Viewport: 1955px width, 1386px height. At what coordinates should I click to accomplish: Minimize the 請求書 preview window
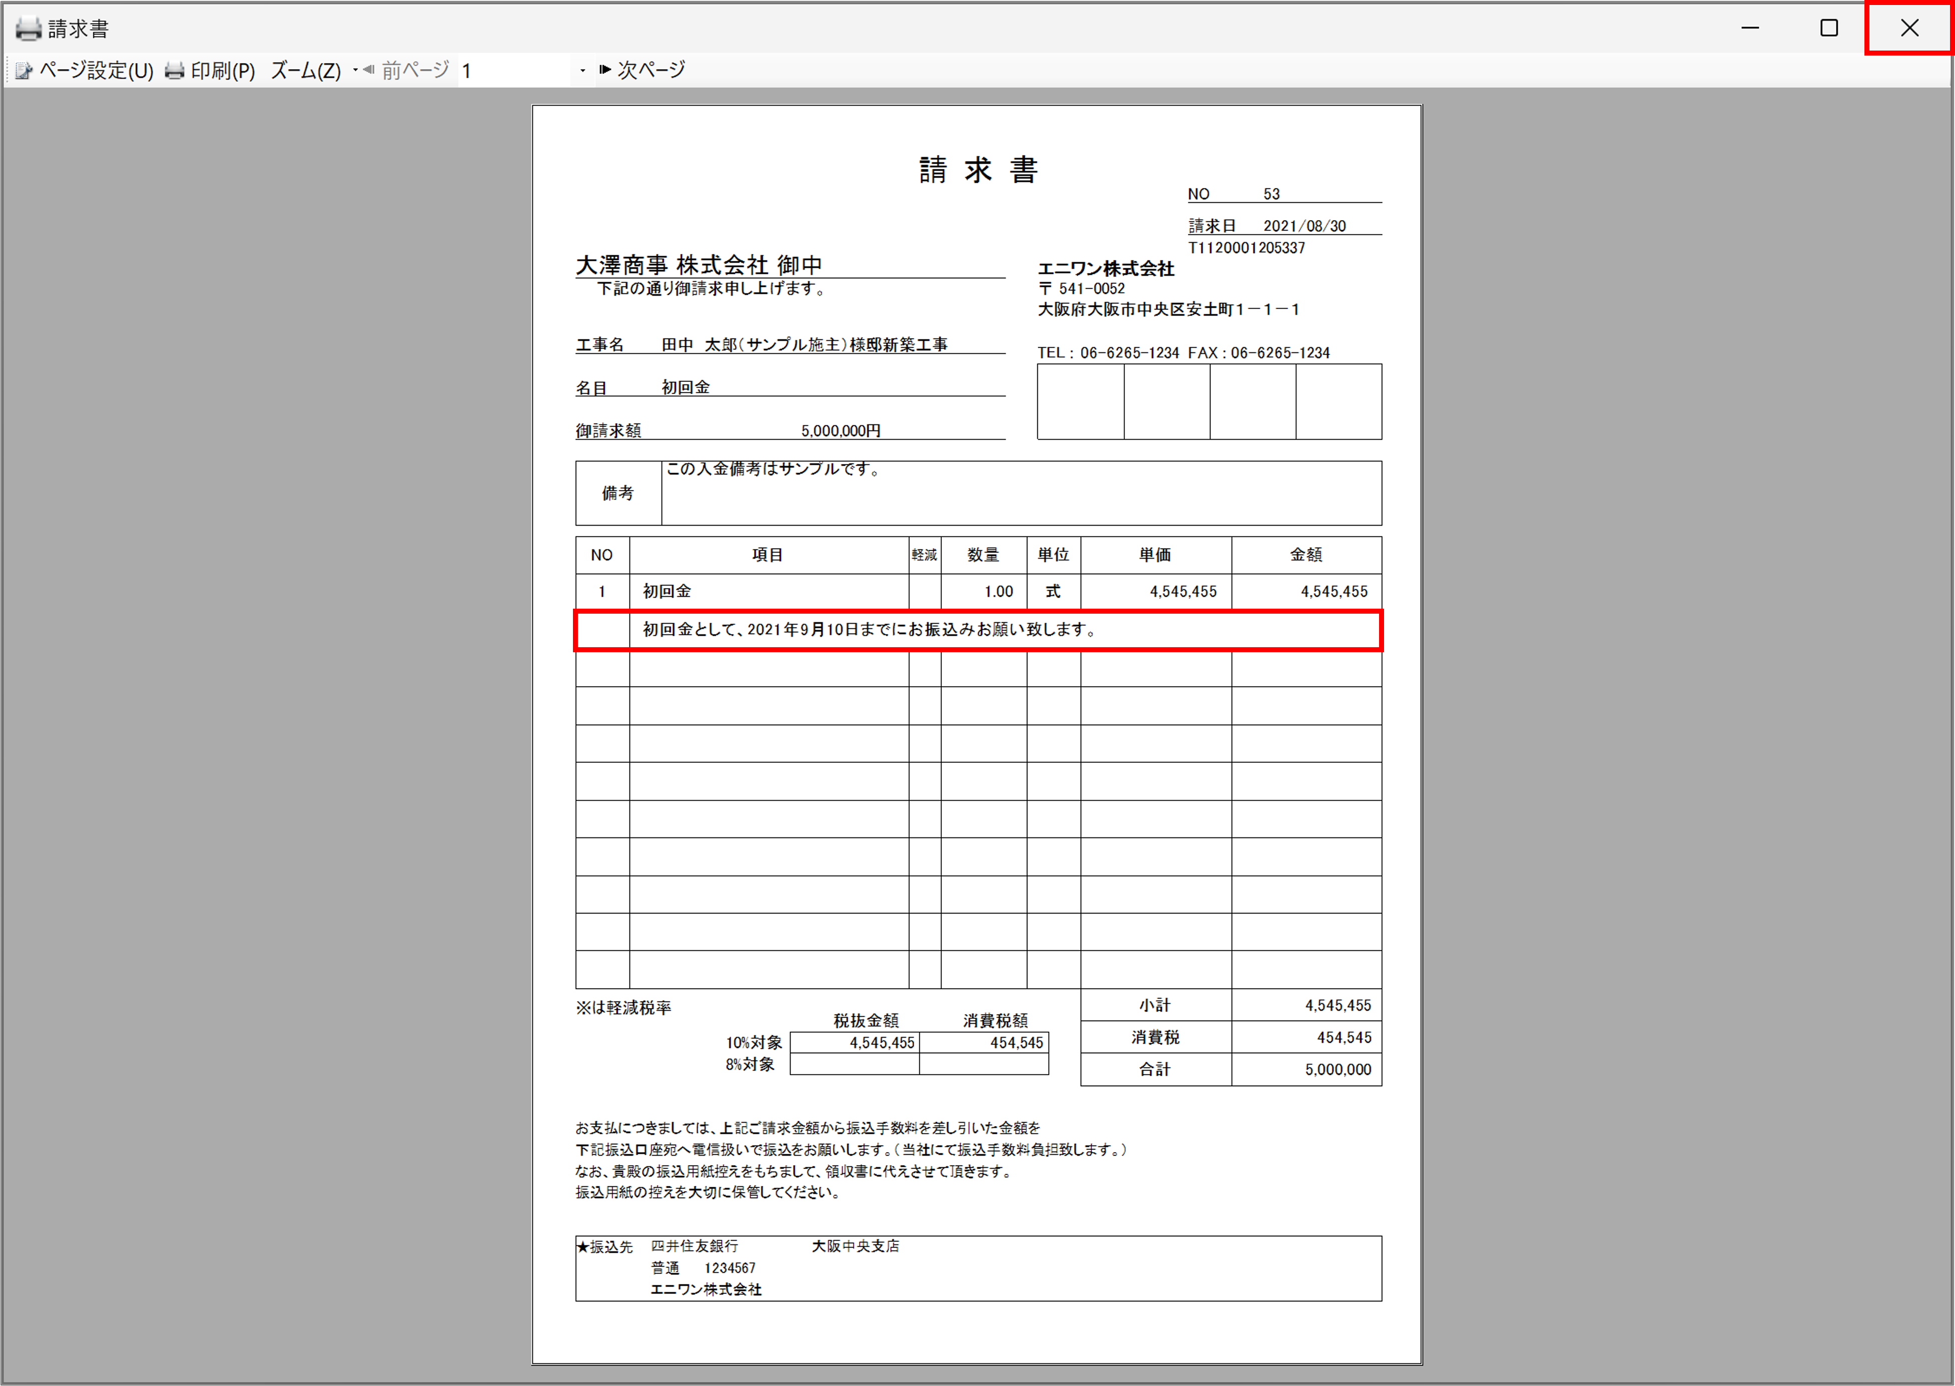(x=1749, y=28)
